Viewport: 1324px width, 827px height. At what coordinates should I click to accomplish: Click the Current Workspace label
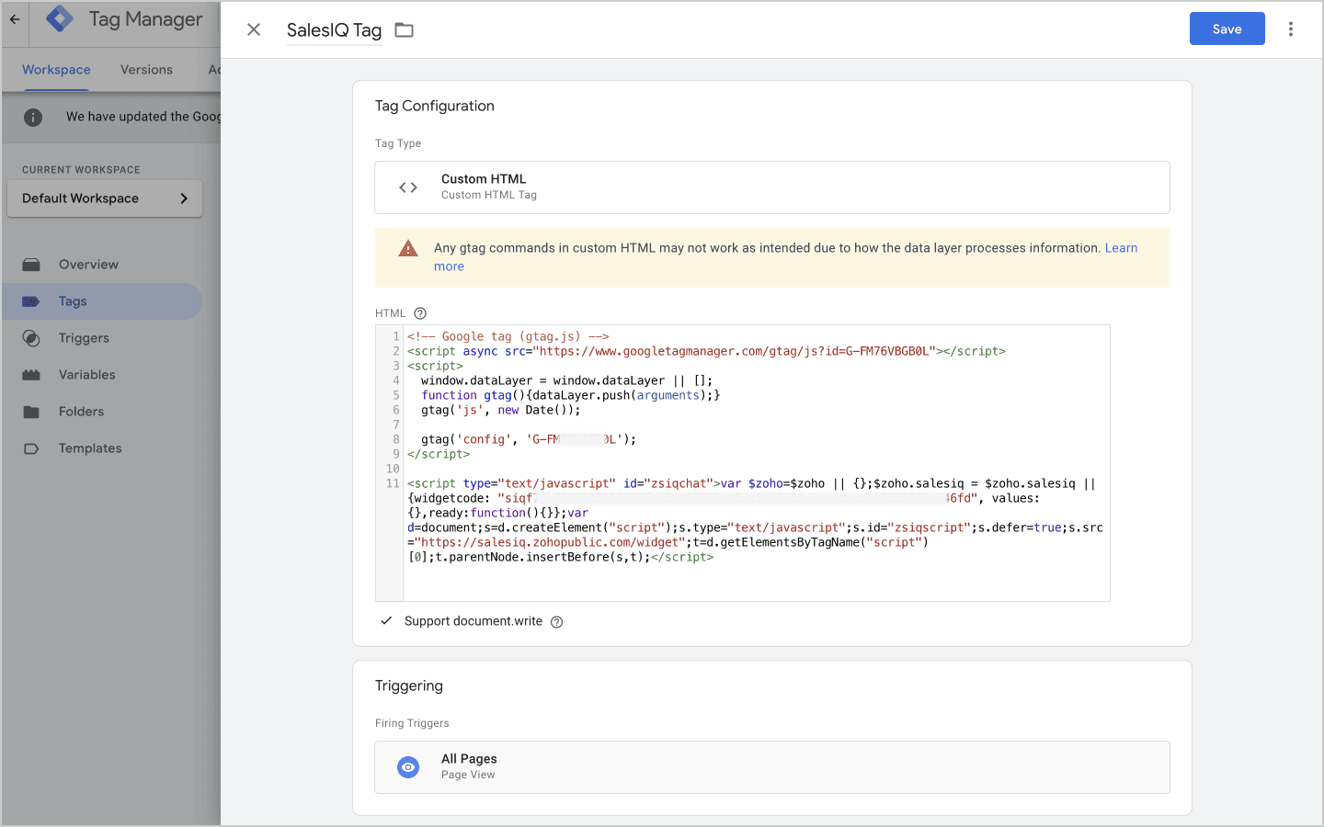[81, 170]
